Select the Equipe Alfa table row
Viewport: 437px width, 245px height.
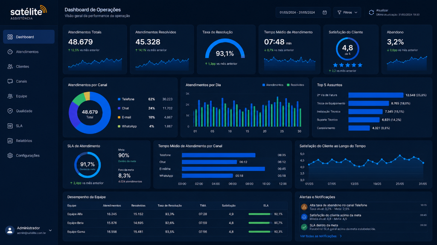pyautogui.click(x=177, y=214)
